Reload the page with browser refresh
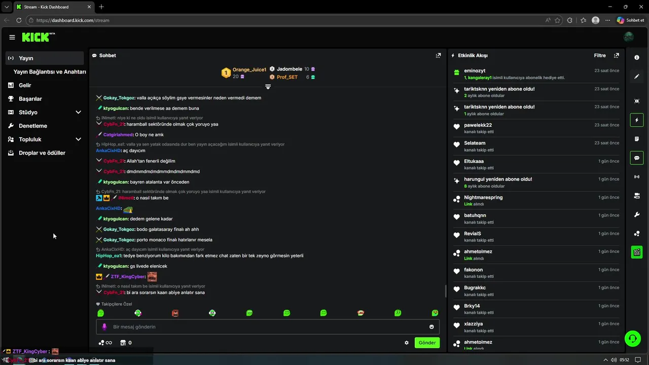This screenshot has height=365, width=649. [x=19, y=20]
